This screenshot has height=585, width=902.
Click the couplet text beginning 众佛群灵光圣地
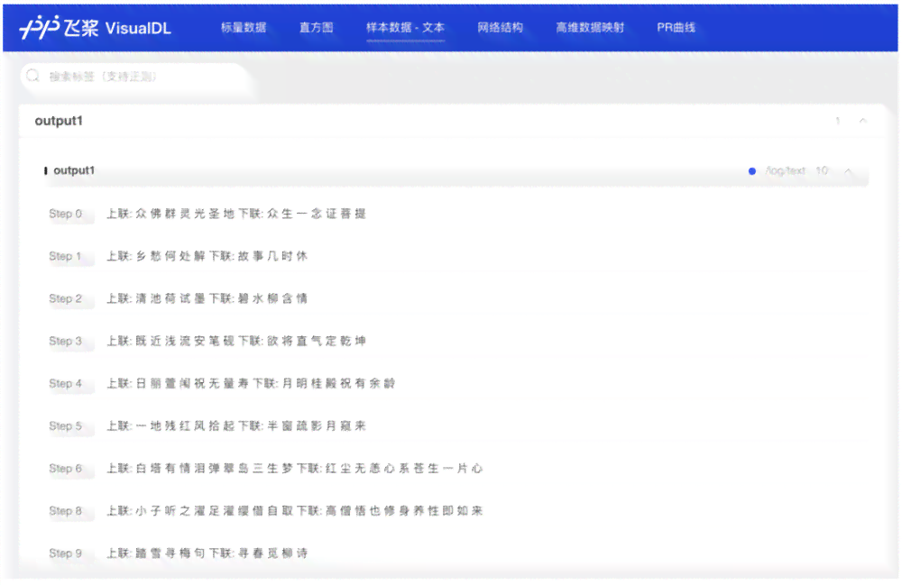click(x=236, y=214)
